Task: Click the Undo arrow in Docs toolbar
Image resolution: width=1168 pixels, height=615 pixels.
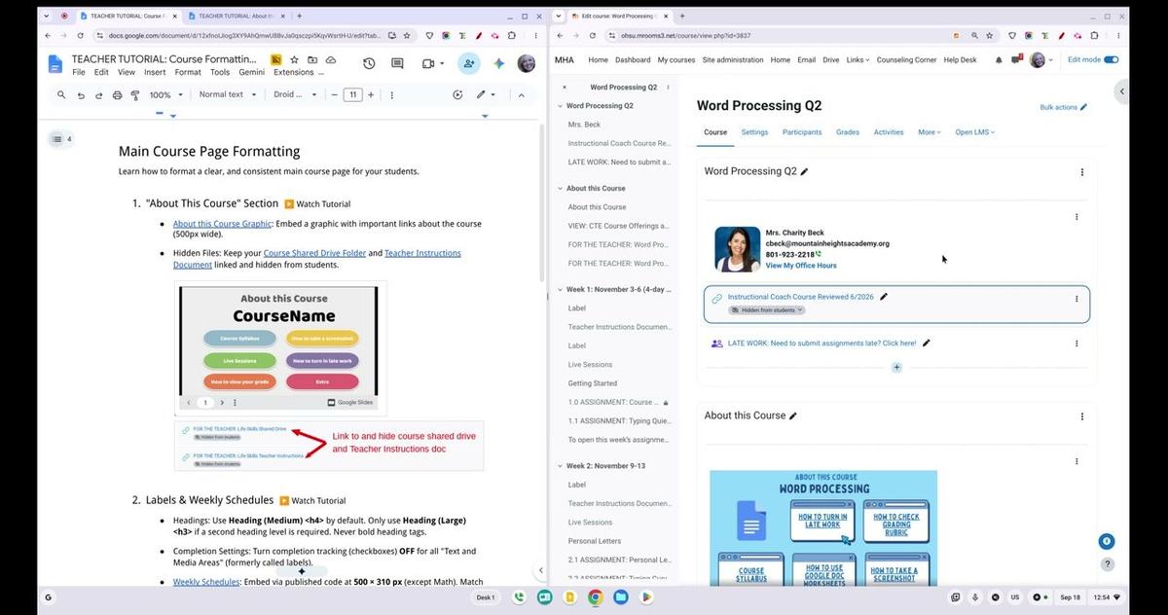Action: click(81, 95)
